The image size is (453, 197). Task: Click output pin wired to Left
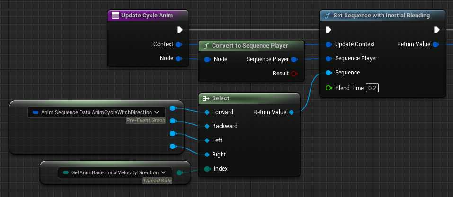[x=173, y=133]
